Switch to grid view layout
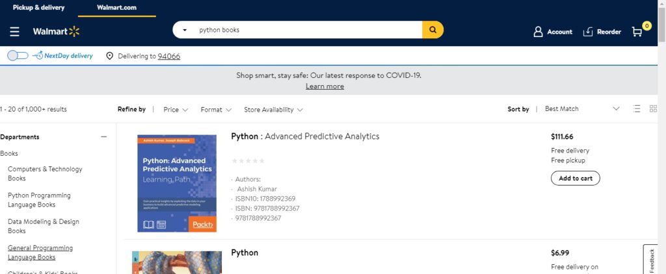The image size is (666, 274). coord(654,109)
